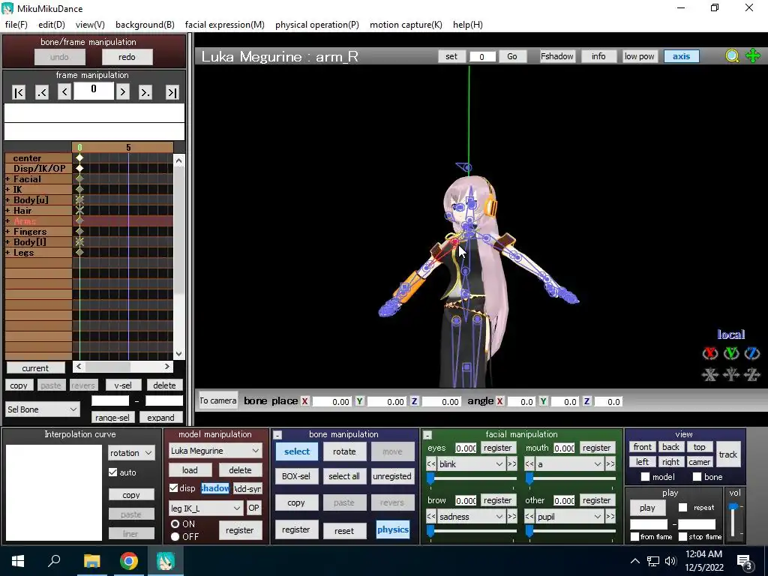
Task: Click the grey Y axis move icon
Action: [x=731, y=375]
